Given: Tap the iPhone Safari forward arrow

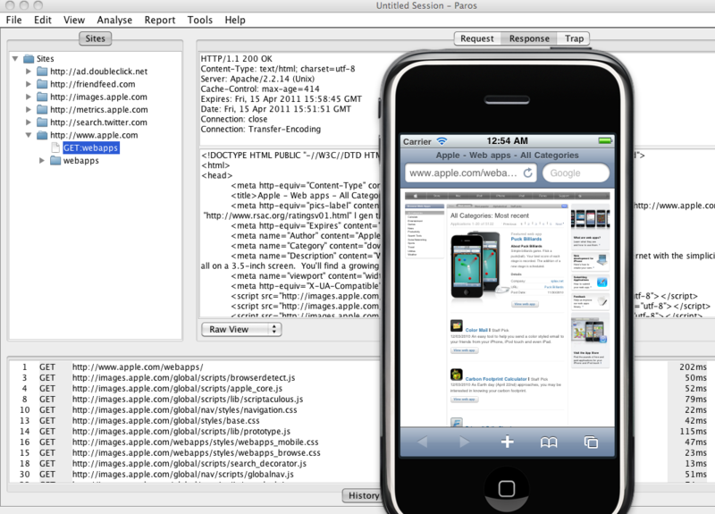Looking at the screenshot, I should pos(464,442).
